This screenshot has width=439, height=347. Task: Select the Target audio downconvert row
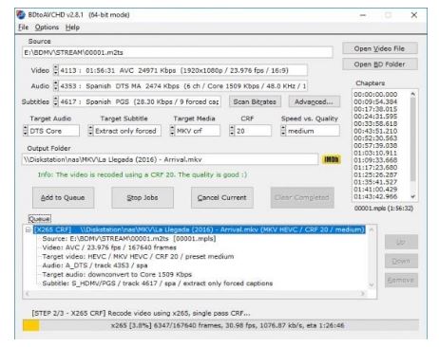(117, 274)
